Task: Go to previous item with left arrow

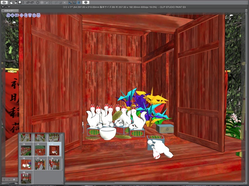Action: coord(4,179)
